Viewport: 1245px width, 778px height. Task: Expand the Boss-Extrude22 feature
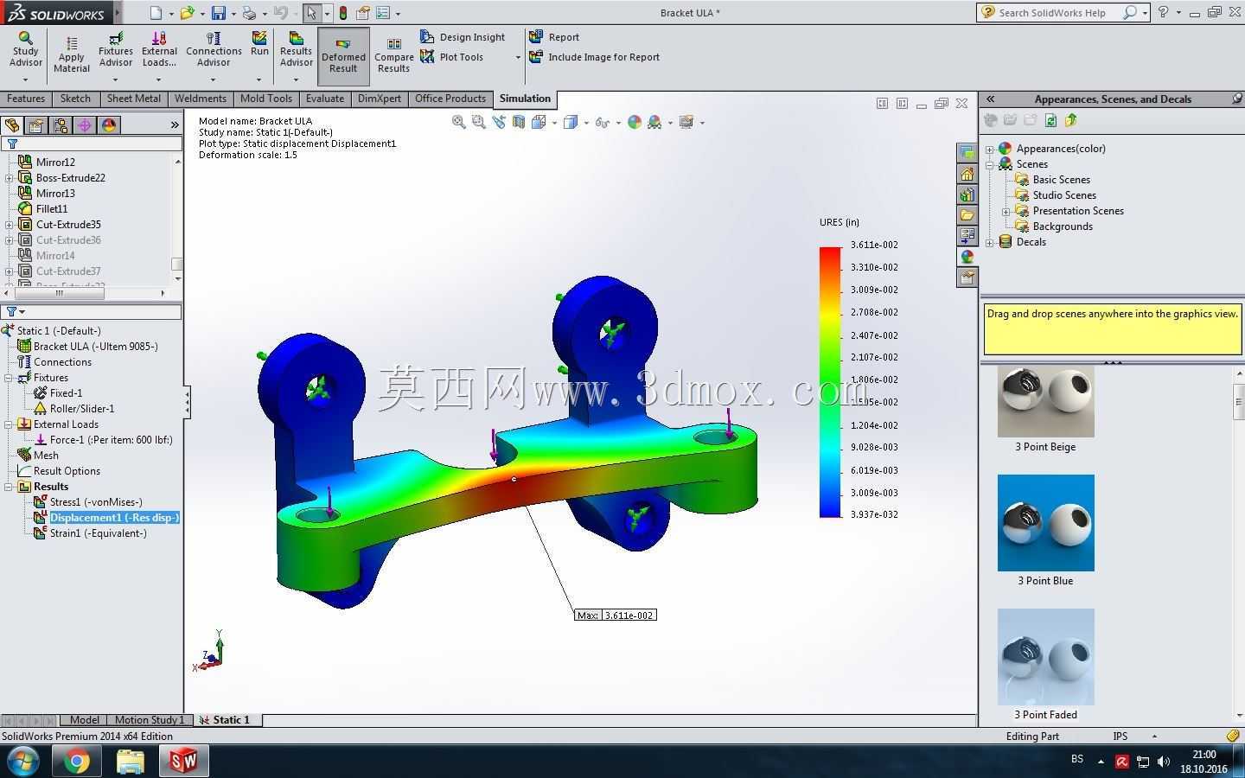(9, 178)
